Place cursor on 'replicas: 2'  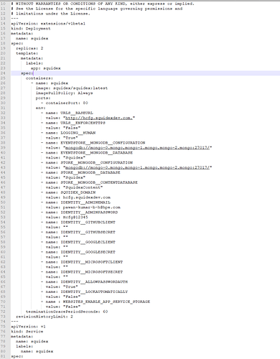29,48
